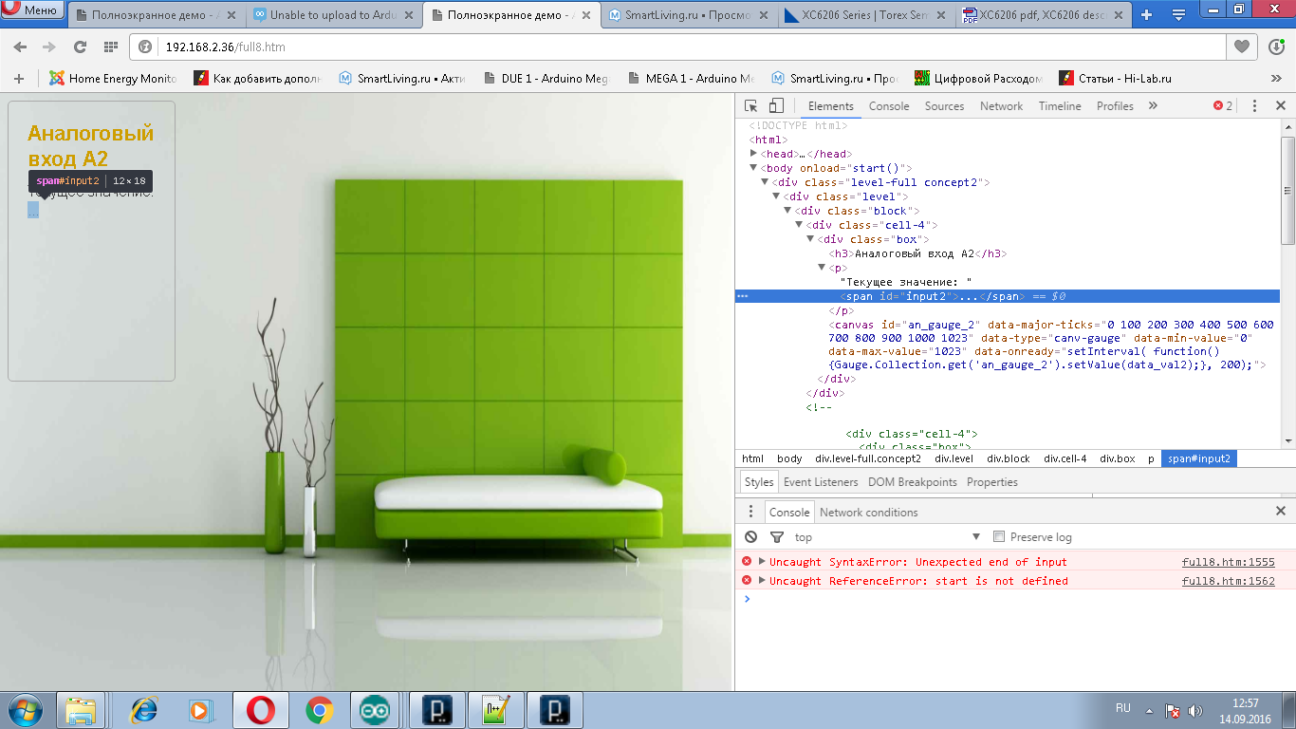Screen dimensions: 1296x729
Task: Open the Event Listeners pane tab
Action: coord(820,482)
